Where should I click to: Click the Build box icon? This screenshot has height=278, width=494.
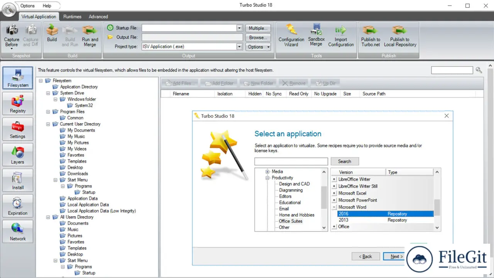click(52, 30)
